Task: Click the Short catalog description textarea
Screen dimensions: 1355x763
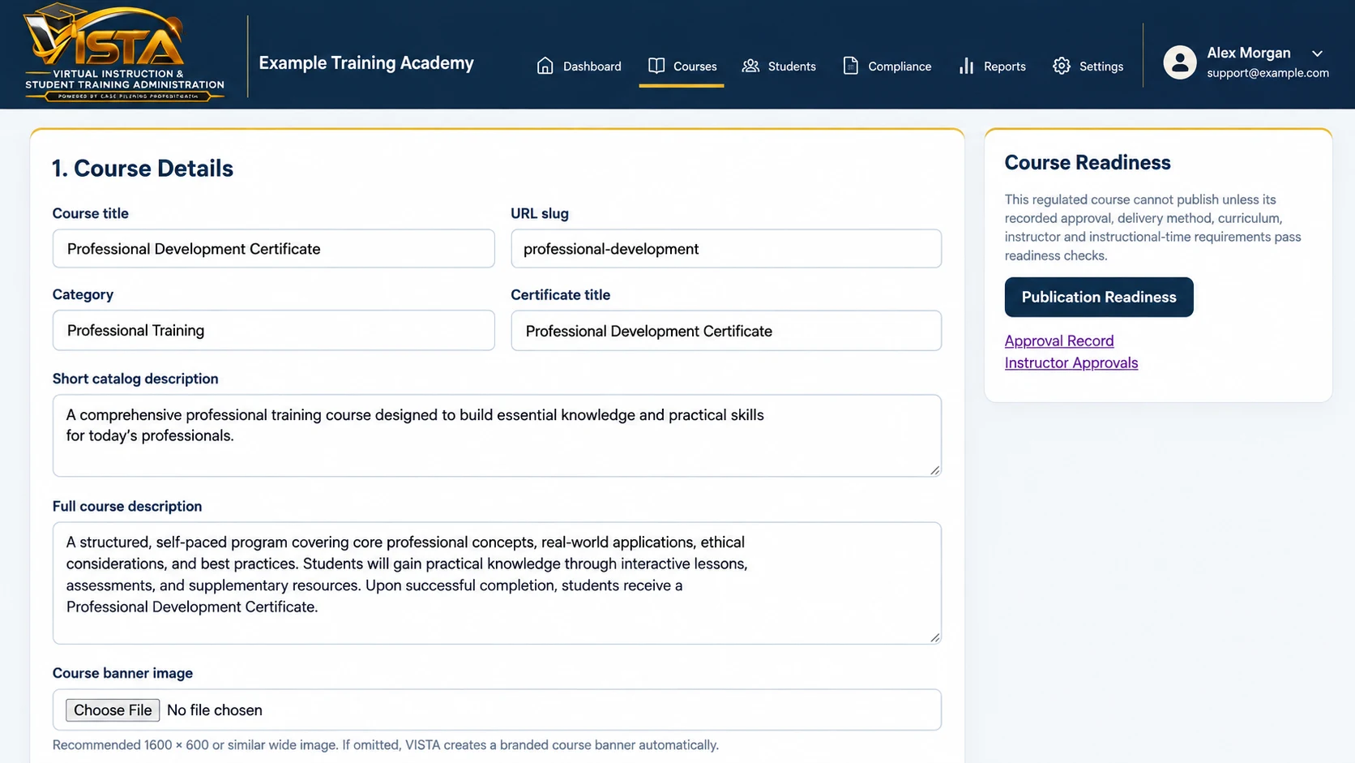Action: [497, 435]
